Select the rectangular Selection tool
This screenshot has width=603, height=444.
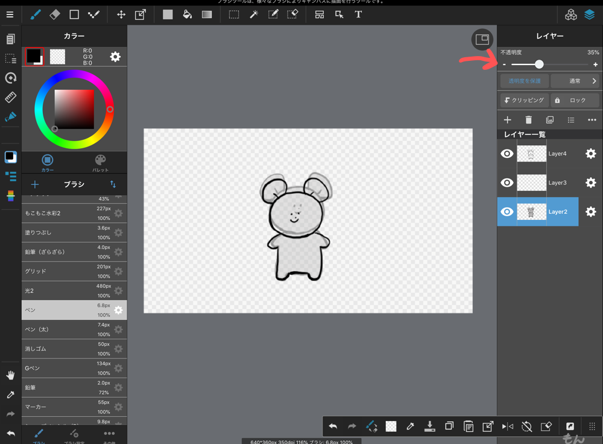click(234, 14)
